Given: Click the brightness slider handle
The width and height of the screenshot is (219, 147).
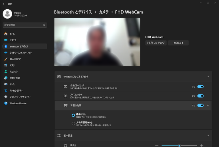Looking at the screenshot, I should pos(179,146).
